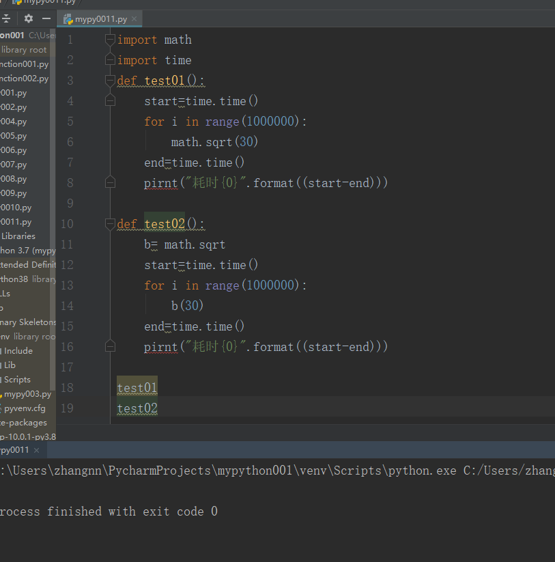Screen dimensions: 555x562
Task: Click line number 9 in gutter
Action: pos(70,203)
